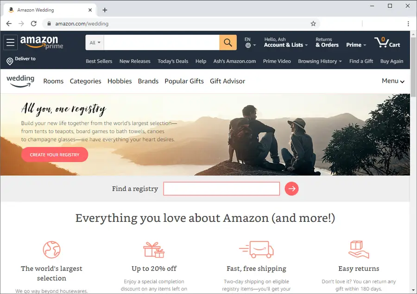Click the Deliver to location pin
Image resolution: width=417 pixels, height=294 pixels.
pos(10,61)
